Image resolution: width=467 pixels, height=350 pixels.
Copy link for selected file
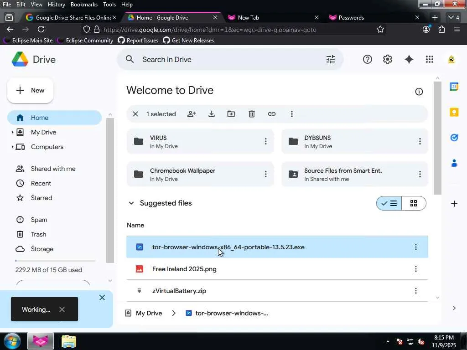click(272, 114)
